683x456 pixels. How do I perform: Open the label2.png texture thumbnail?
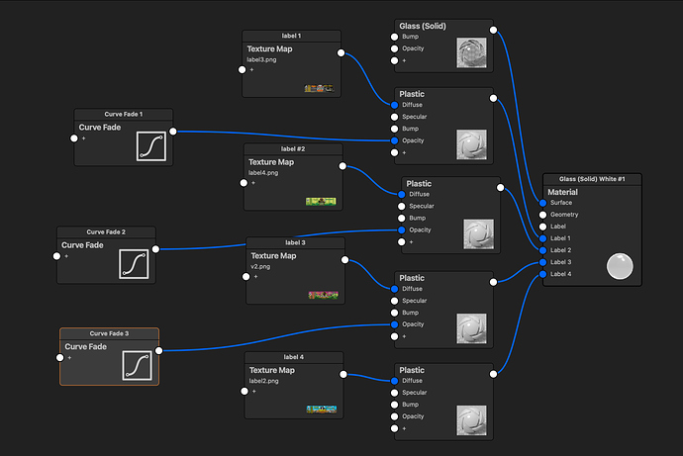pyautogui.click(x=322, y=409)
